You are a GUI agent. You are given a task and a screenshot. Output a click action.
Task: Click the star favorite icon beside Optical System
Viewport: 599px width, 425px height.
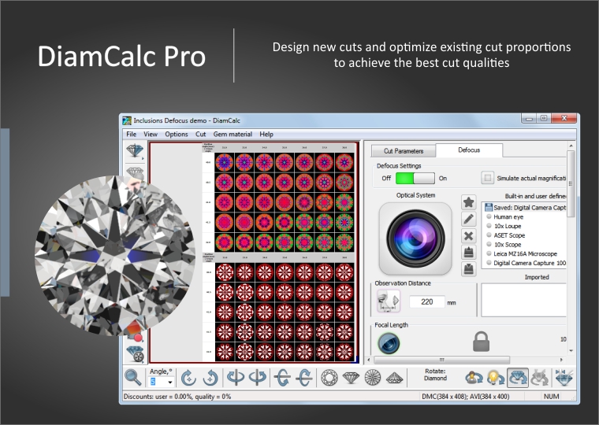(468, 202)
